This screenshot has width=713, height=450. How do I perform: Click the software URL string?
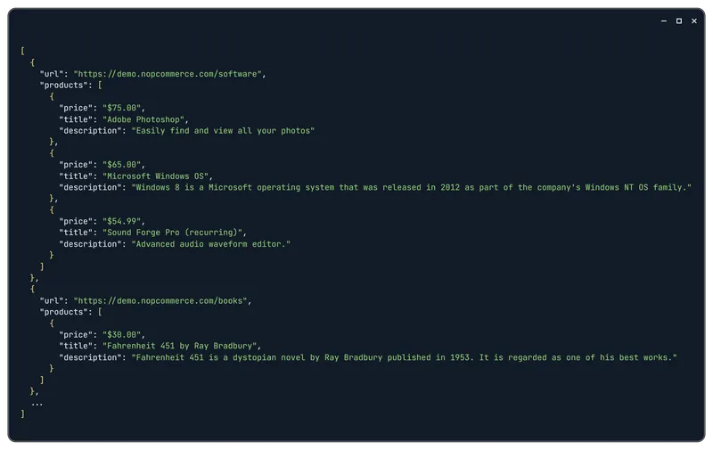[x=168, y=74]
